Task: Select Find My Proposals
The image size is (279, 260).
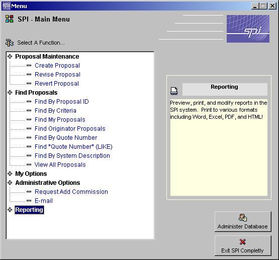Action: coord(60,120)
